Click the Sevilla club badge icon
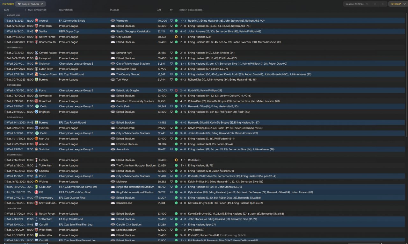The width and height of the screenshot is (408, 244). (36, 32)
